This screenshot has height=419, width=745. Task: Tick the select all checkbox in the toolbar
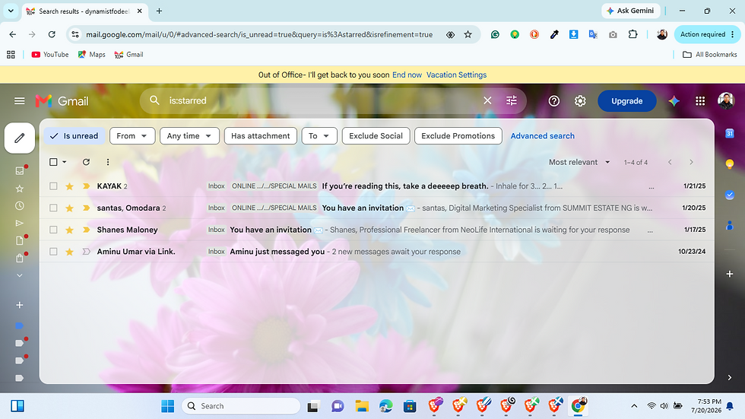(x=53, y=162)
